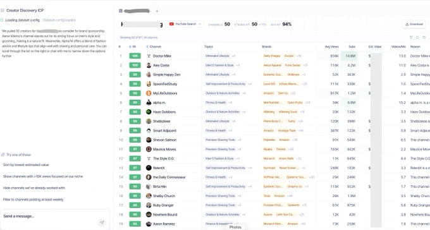The image size is (430, 230).
Task: Open the table search magnifier icon
Action: click(417, 37)
